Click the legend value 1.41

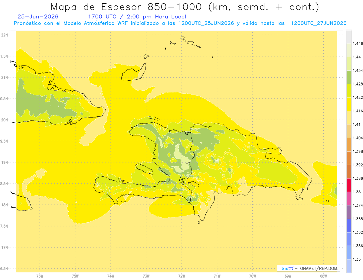[x=357, y=124]
